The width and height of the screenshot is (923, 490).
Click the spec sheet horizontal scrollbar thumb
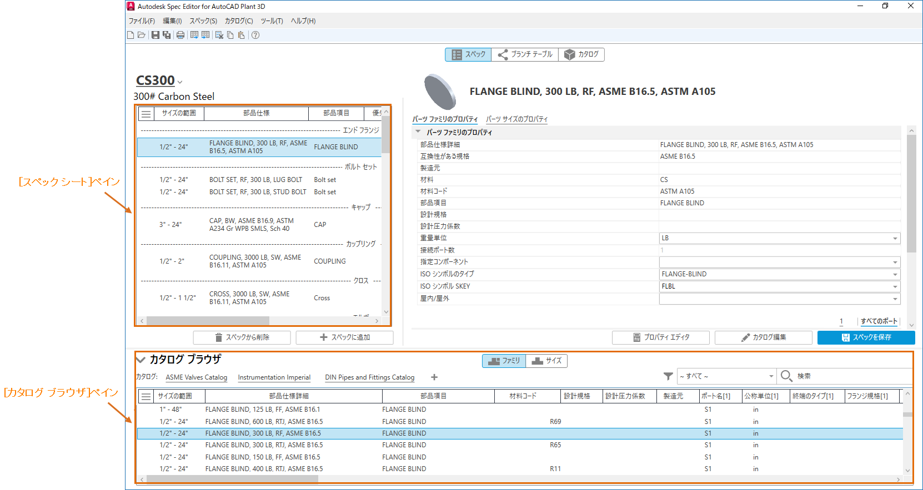[208, 321]
